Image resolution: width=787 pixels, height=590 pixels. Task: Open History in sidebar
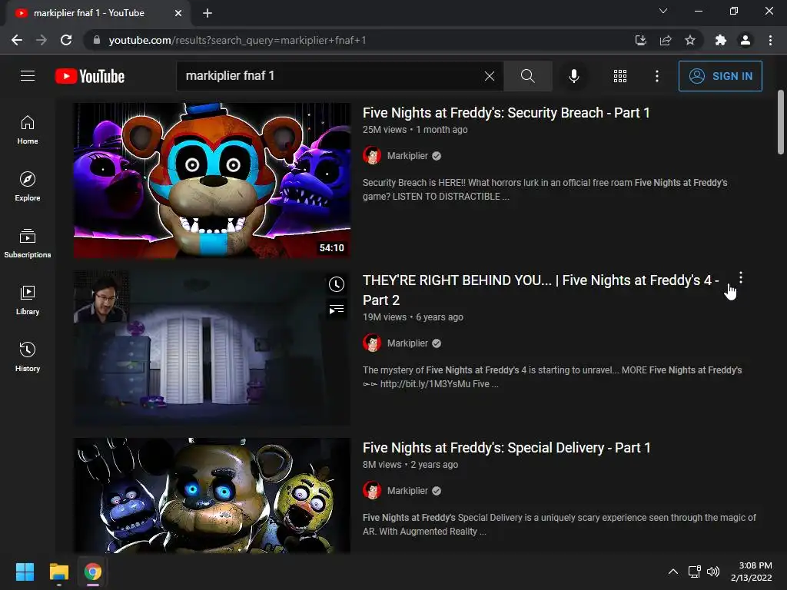click(28, 356)
